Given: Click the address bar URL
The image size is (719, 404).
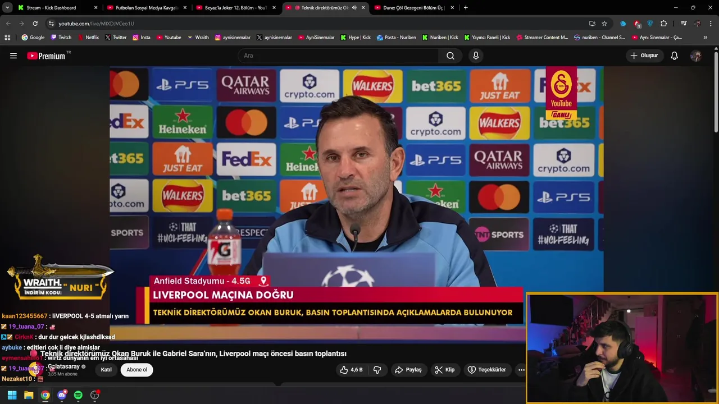Looking at the screenshot, I should click(96, 24).
